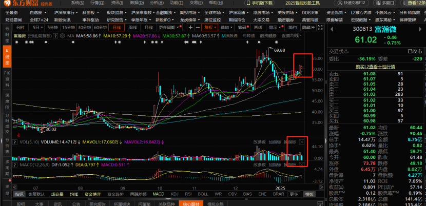This screenshot has height=206, width=426.
Task: Click the 手机版下载 phone download button
Action: (259, 3)
